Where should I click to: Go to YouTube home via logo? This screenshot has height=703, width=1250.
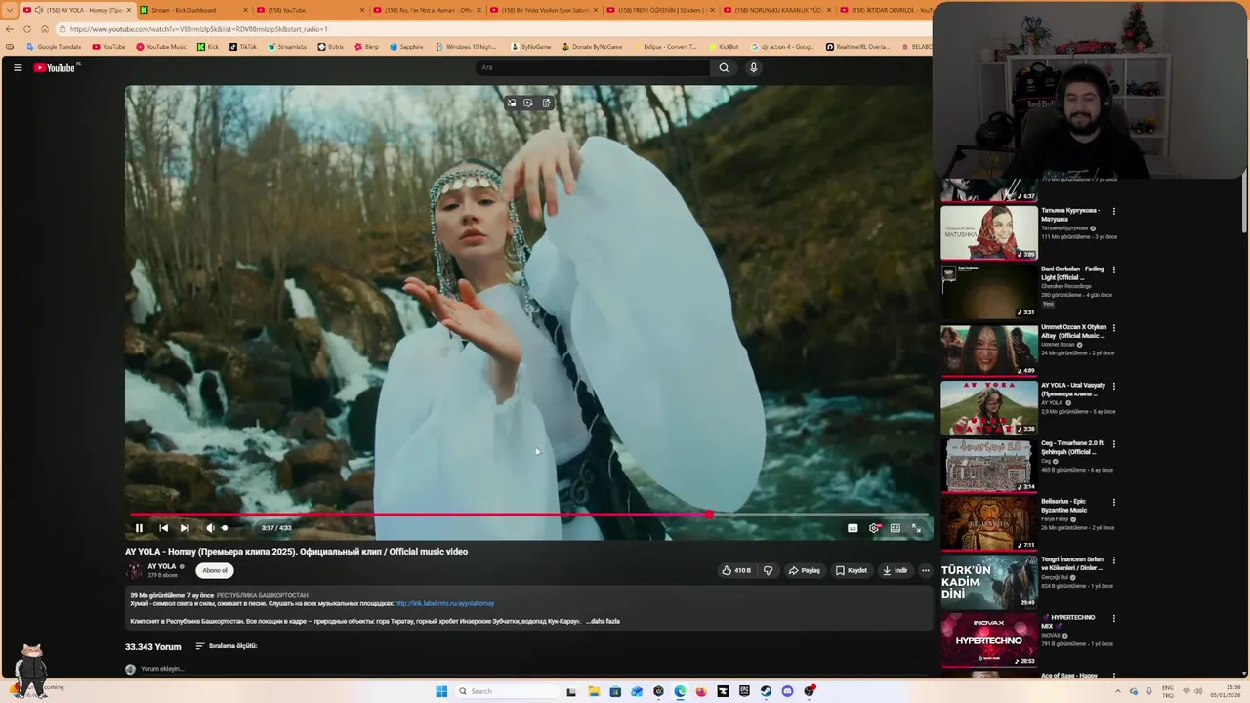[55, 67]
